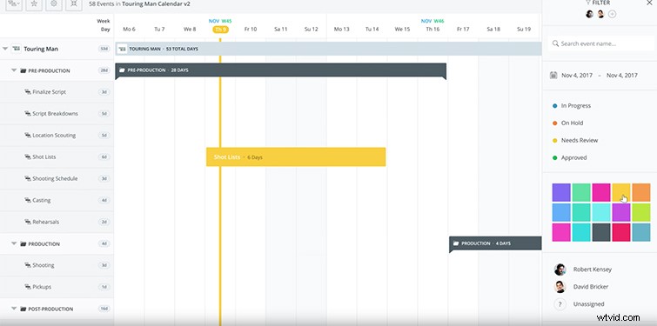Pick the dark slate gray color swatch
The image size is (657, 326).
[601, 232]
